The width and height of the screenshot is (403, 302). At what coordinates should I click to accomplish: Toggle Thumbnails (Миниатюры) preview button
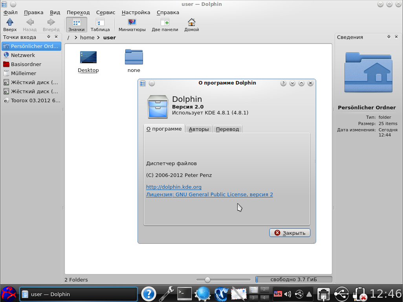click(132, 24)
